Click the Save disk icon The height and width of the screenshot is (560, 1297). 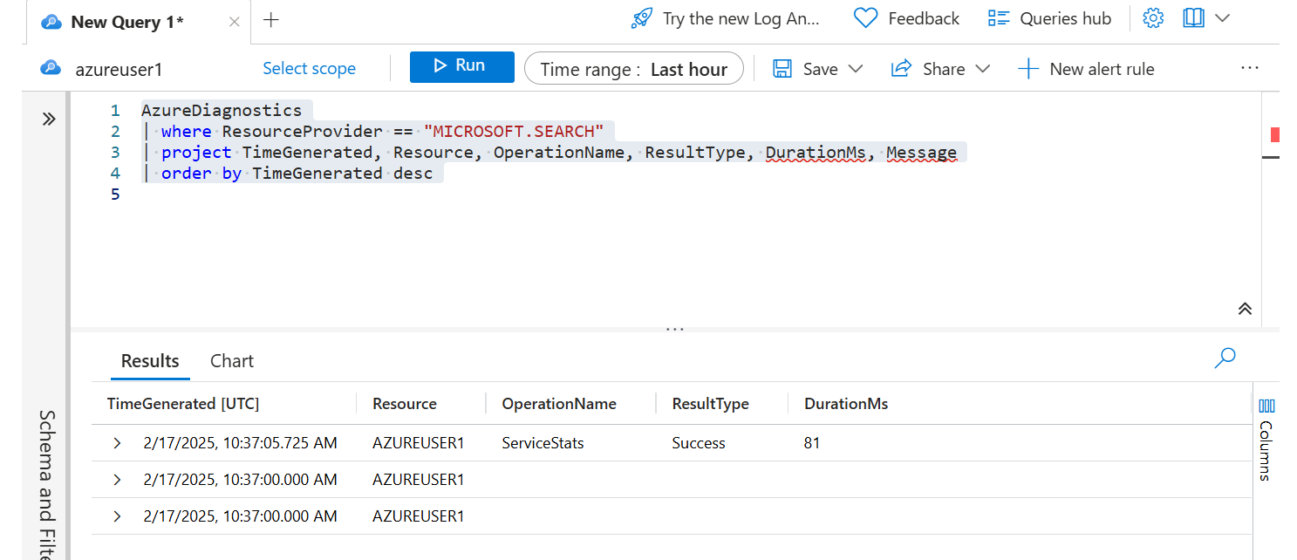(x=782, y=69)
